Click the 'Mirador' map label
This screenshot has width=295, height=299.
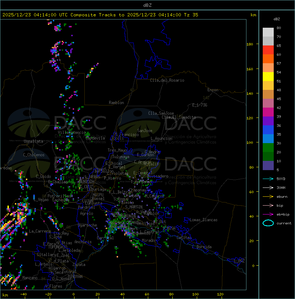(x=149, y=240)
